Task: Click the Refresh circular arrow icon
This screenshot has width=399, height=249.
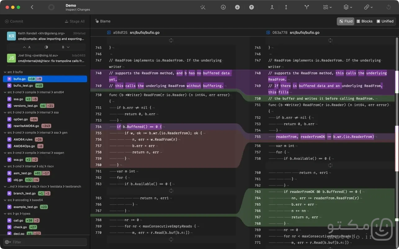Action: (388, 7)
